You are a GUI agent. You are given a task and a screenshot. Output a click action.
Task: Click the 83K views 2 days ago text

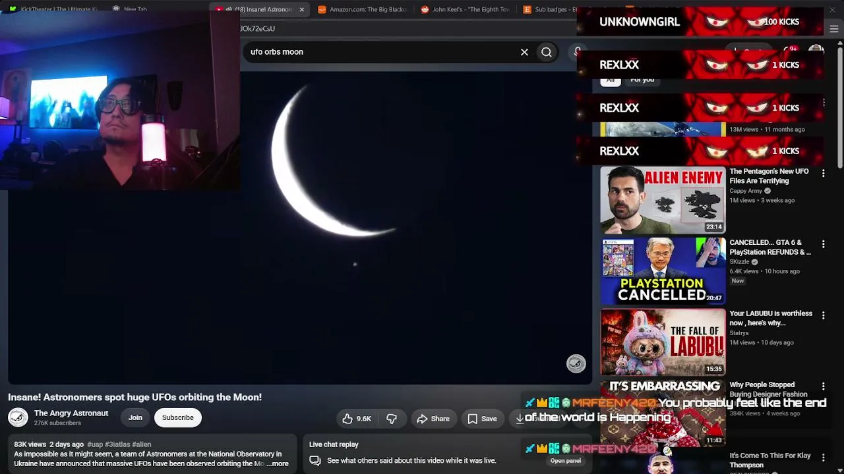[49, 444]
